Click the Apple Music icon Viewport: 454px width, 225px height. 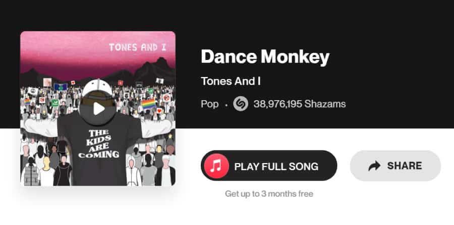point(216,166)
